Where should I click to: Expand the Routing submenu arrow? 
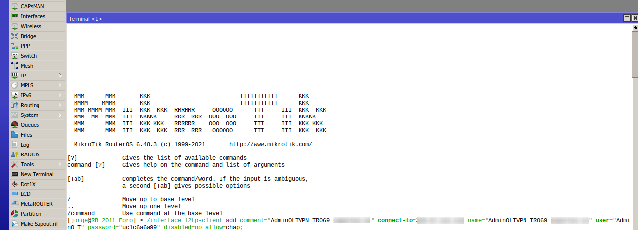coord(60,105)
